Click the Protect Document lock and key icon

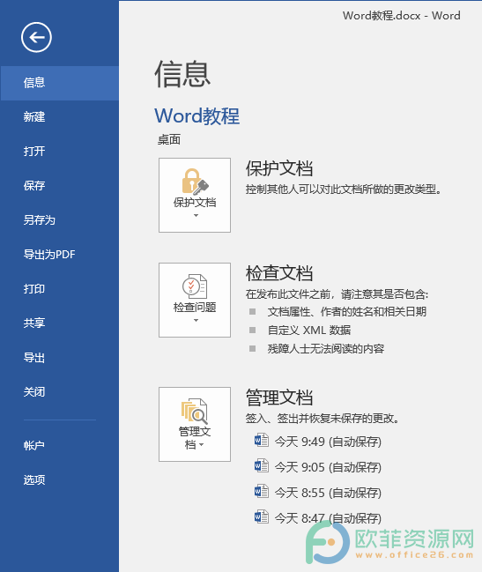point(195,182)
